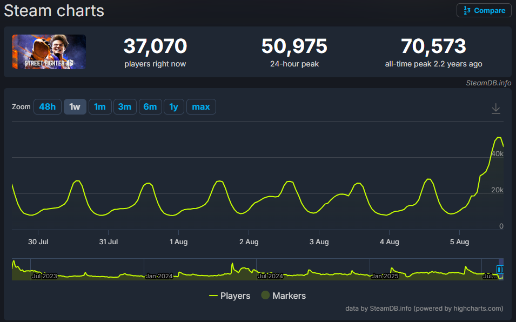This screenshot has width=516, height=322.
Task: Click the Steam charts heading
Action: click(x=54, y=10)
